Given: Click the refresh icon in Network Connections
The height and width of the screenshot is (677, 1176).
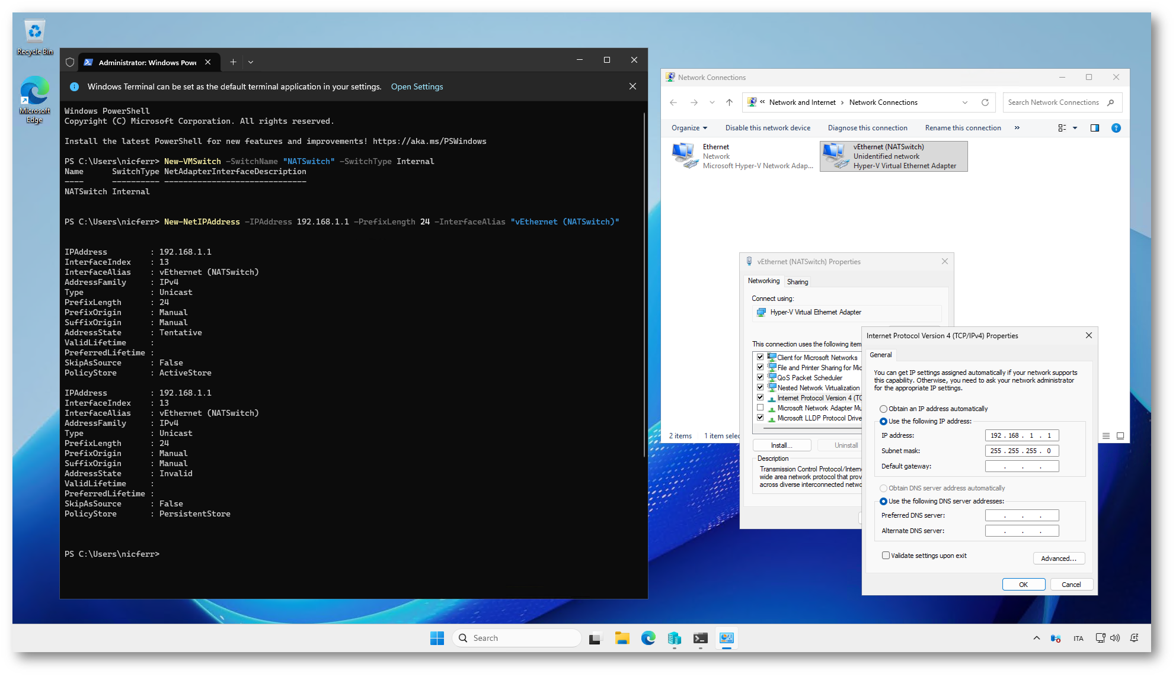Looking at the screenshot, I should (985, 102).
